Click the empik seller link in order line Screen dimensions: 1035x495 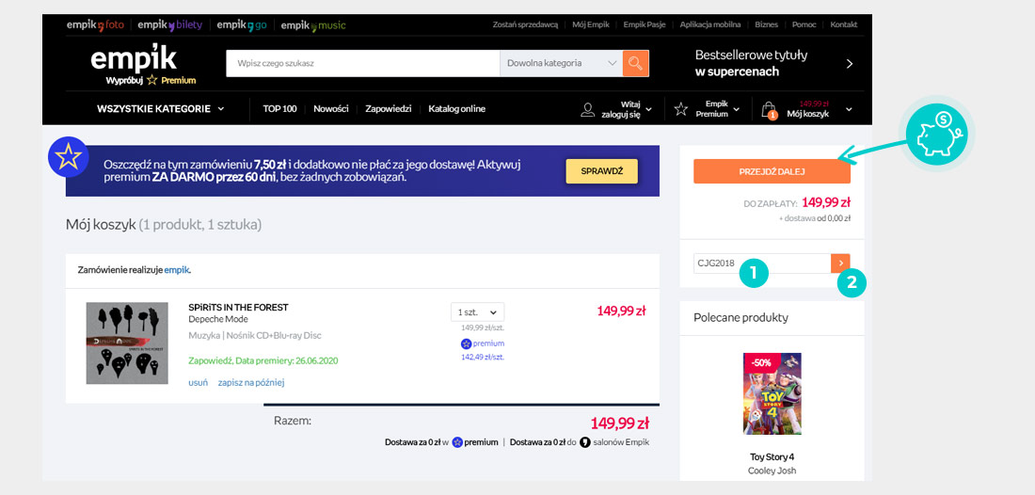pos(176,270)
